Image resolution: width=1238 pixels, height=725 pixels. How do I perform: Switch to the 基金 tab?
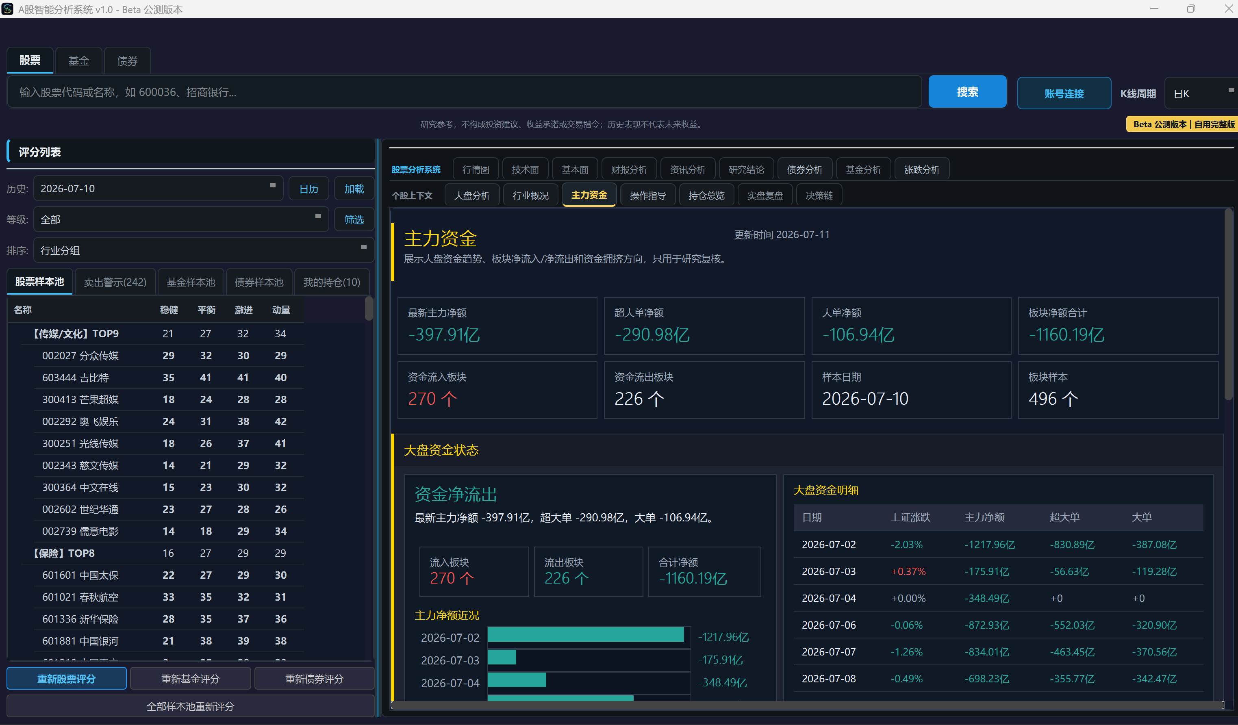pyautogui.click(x=78, y=61)
